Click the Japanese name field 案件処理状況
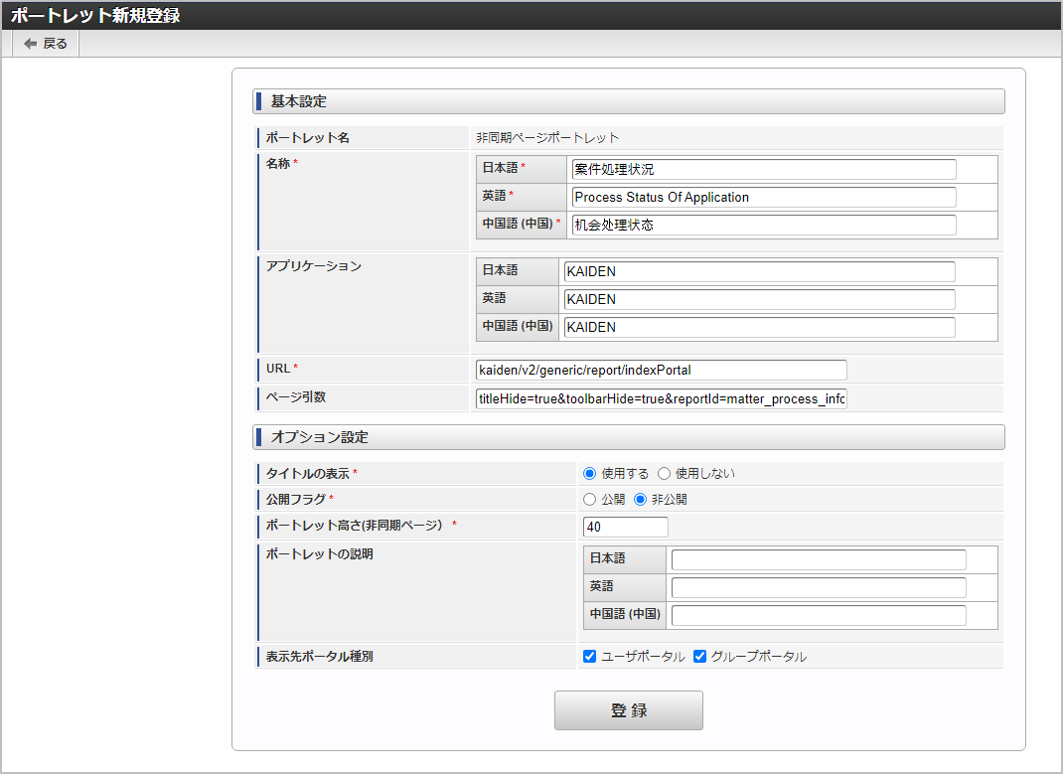This screenshot has height=774, width=1063. [x=763, y=170]
